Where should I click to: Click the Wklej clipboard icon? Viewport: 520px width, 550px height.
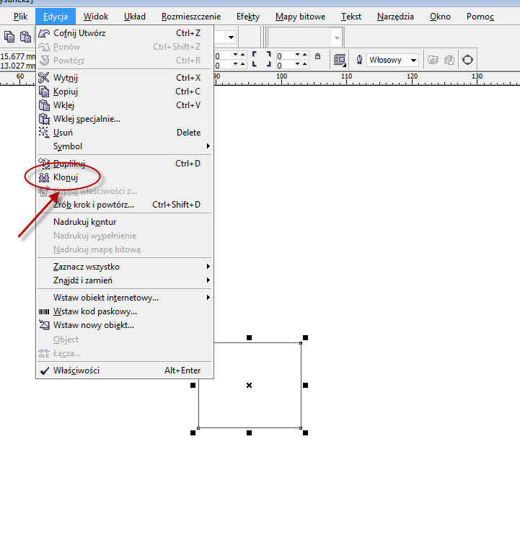click(x=44, y=105)
